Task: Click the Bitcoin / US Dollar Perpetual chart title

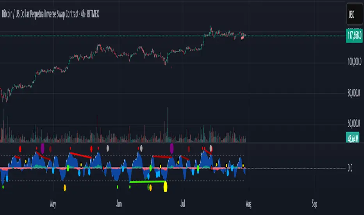Action: point(50,14)
